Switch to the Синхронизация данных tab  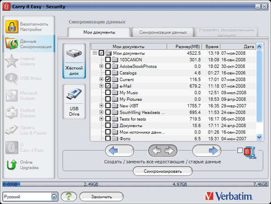(x=163, y=32)
